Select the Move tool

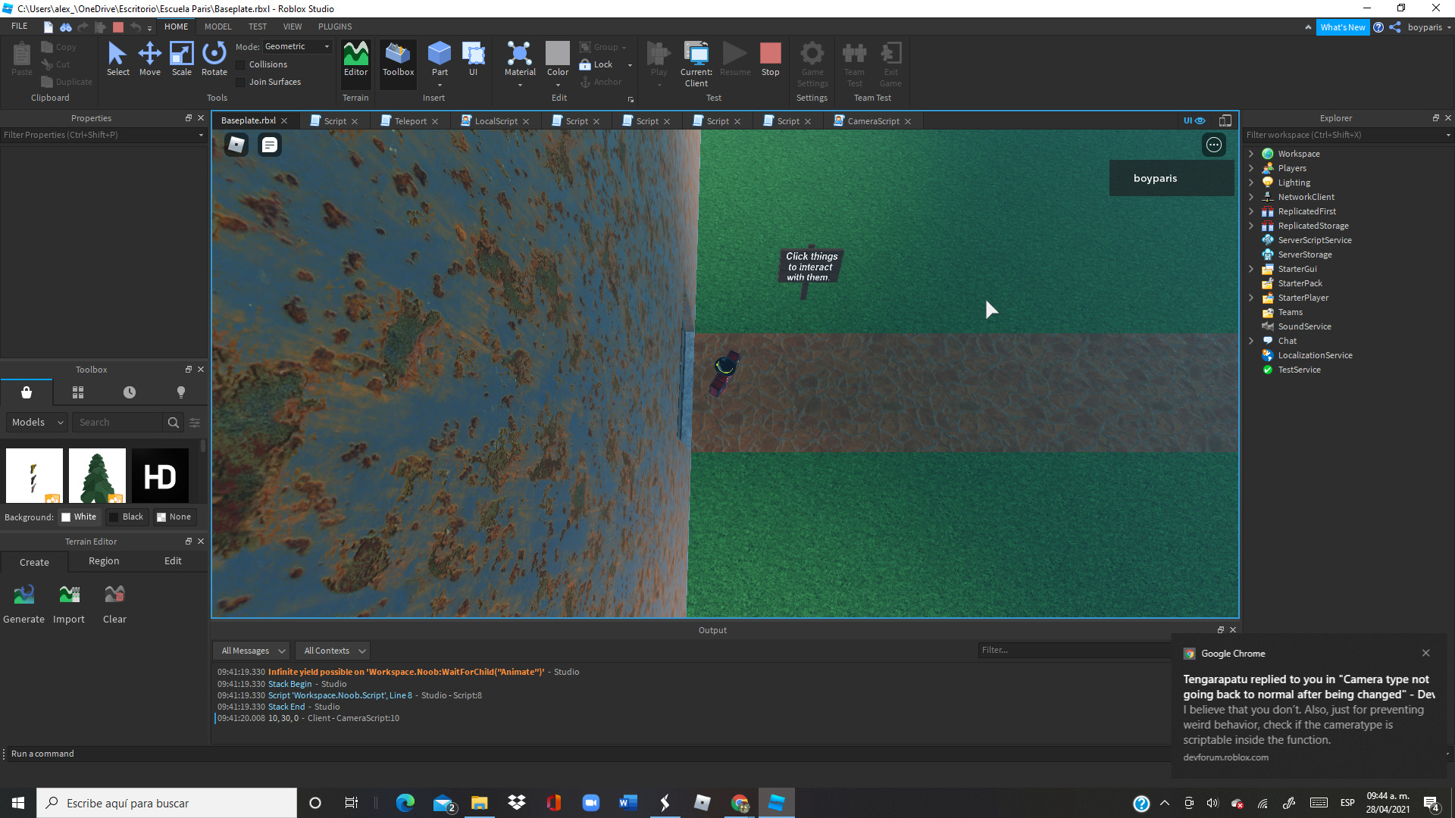pos(149,57)
